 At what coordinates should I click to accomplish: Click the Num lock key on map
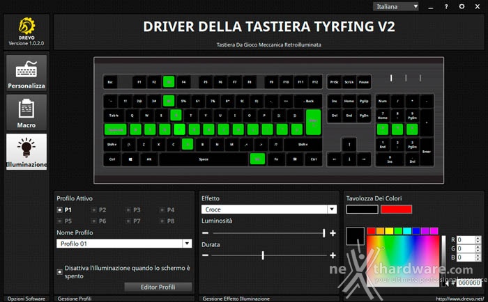point(383,101)
